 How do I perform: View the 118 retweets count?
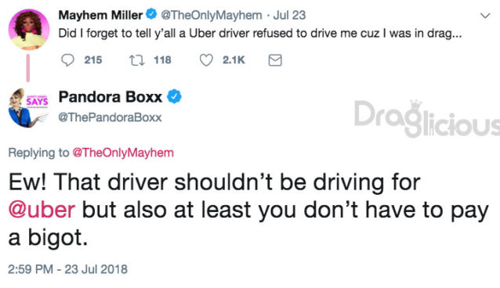163,60
